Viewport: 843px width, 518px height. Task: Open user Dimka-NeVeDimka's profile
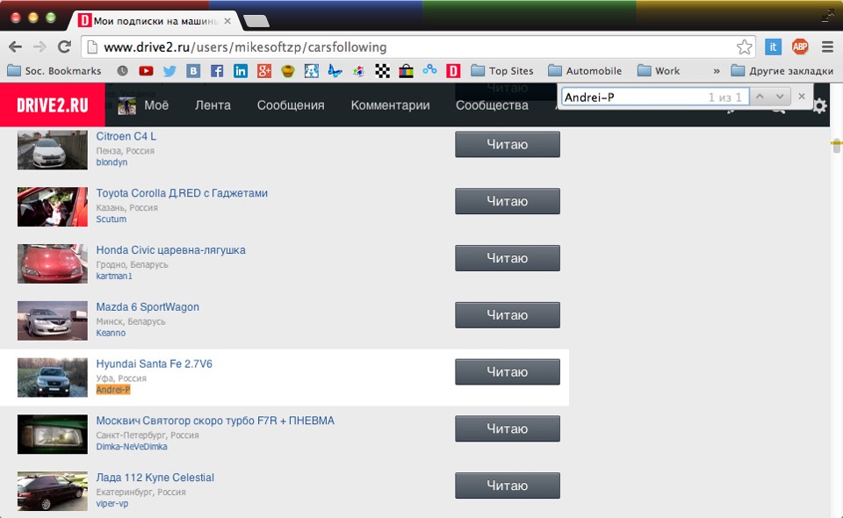pos(132,447)
